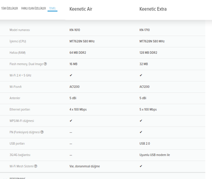Click the 128 MB DDR2 memory value

148,52
